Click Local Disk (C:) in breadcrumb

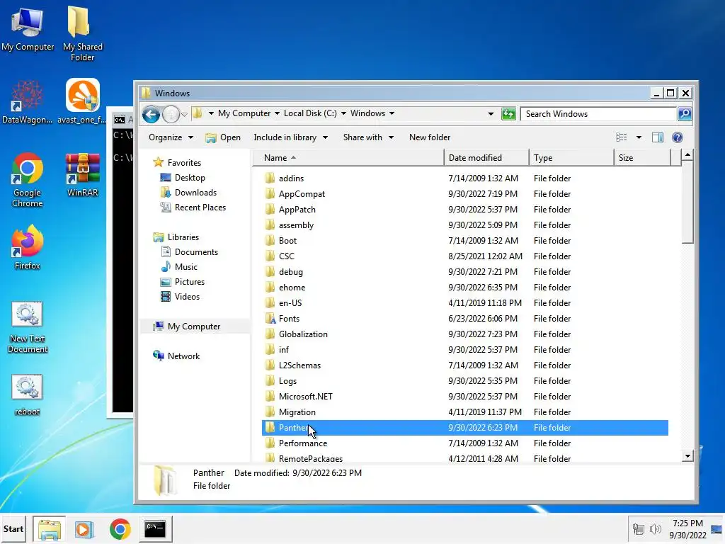pos(310,113)
